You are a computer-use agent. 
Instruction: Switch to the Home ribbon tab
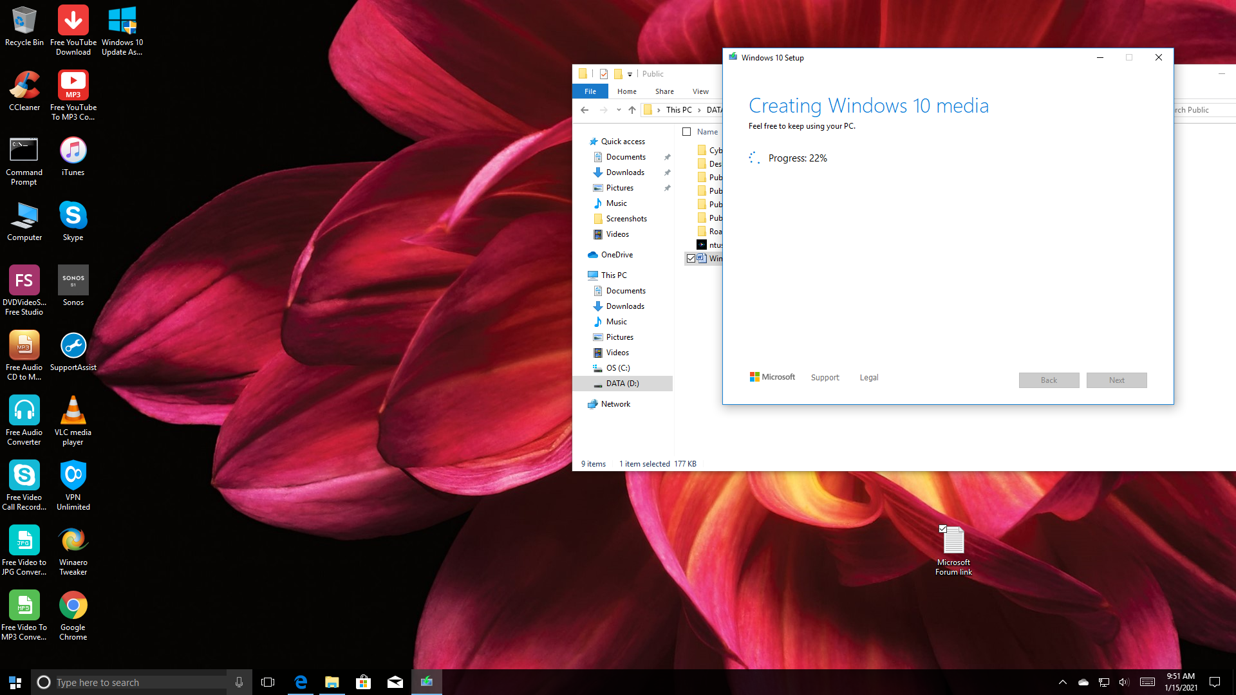626,91
